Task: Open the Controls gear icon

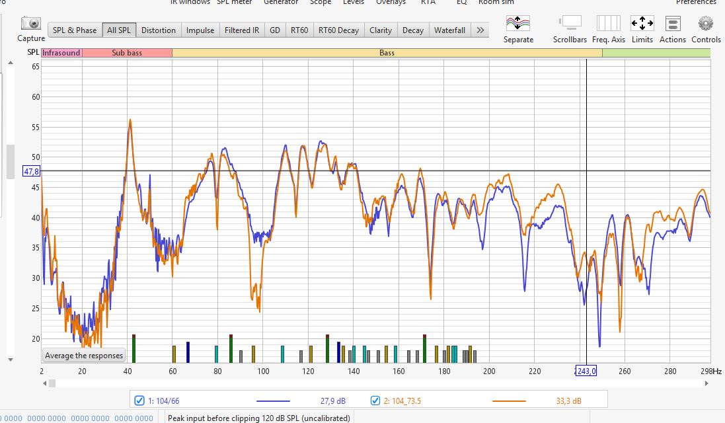Action: (x=706, y=24)
